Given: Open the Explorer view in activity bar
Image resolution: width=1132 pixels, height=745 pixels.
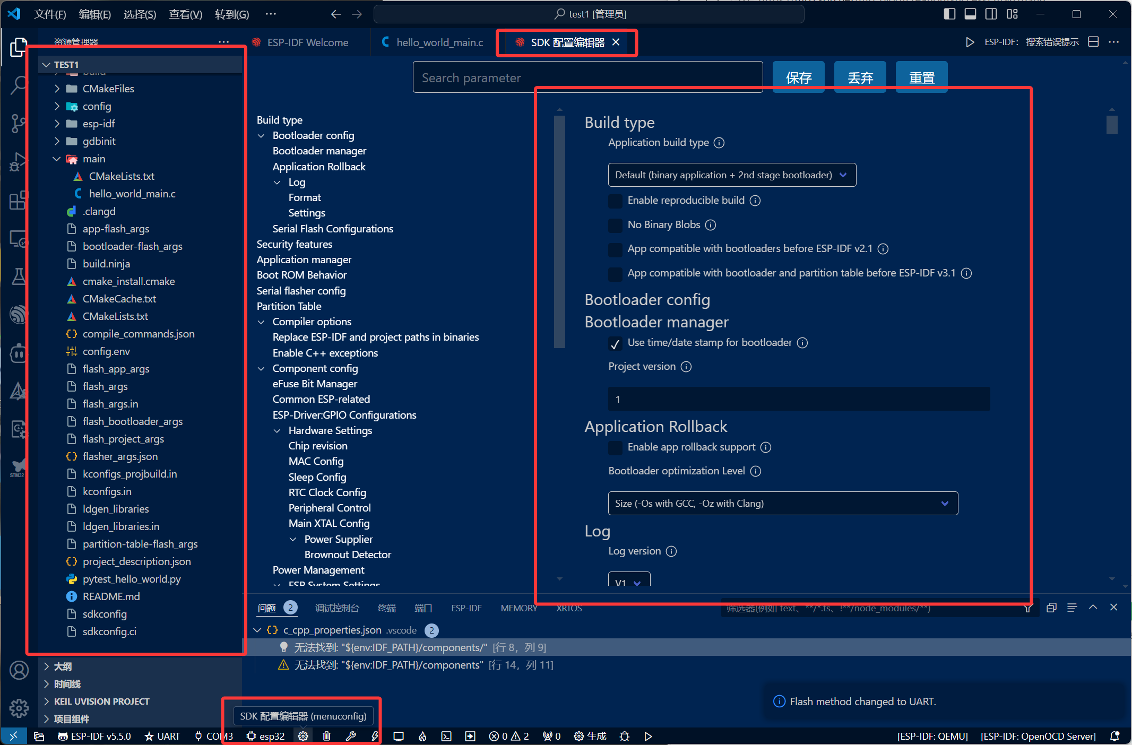Looking at the screenshot, I should 19,48.
